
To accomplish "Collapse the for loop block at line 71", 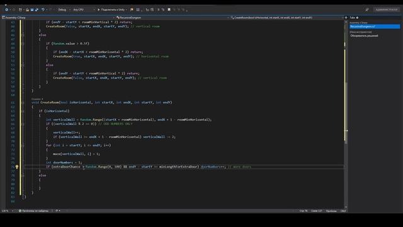I will (x=23, y=146).
